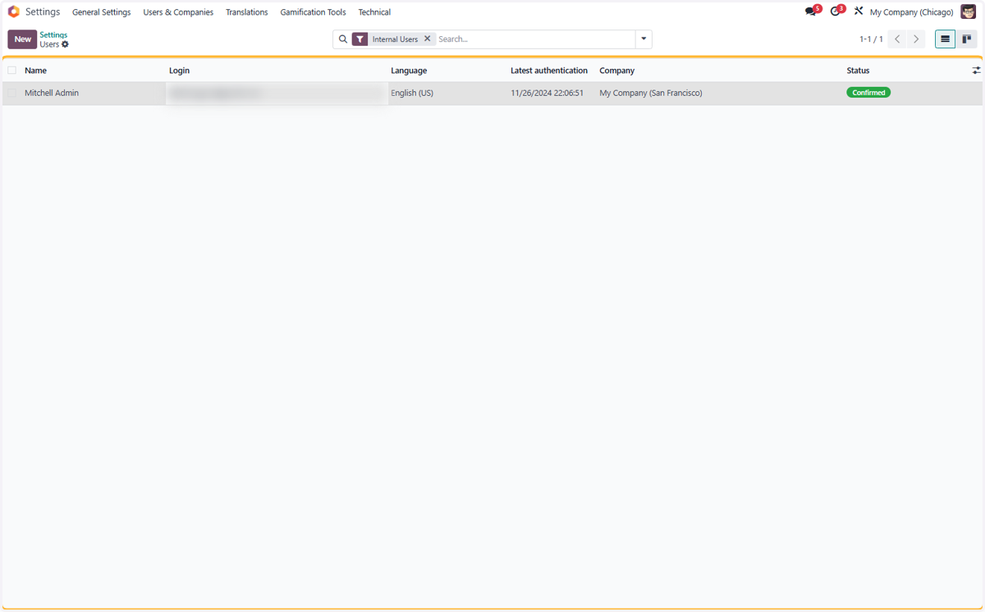Sort by Login column header
Viewport: 985px width, 612px height.
tap(179, 71)
